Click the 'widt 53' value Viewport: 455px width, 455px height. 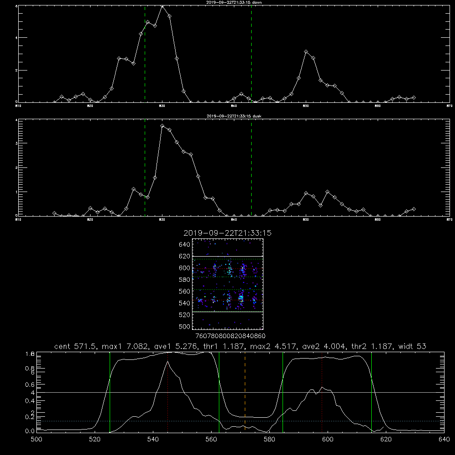tap(412, 346)
